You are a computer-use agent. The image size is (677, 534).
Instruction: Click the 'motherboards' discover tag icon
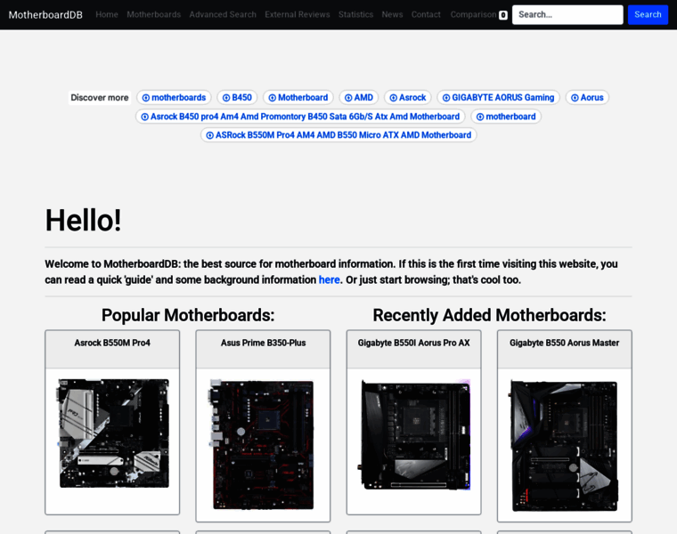(146, 98)
